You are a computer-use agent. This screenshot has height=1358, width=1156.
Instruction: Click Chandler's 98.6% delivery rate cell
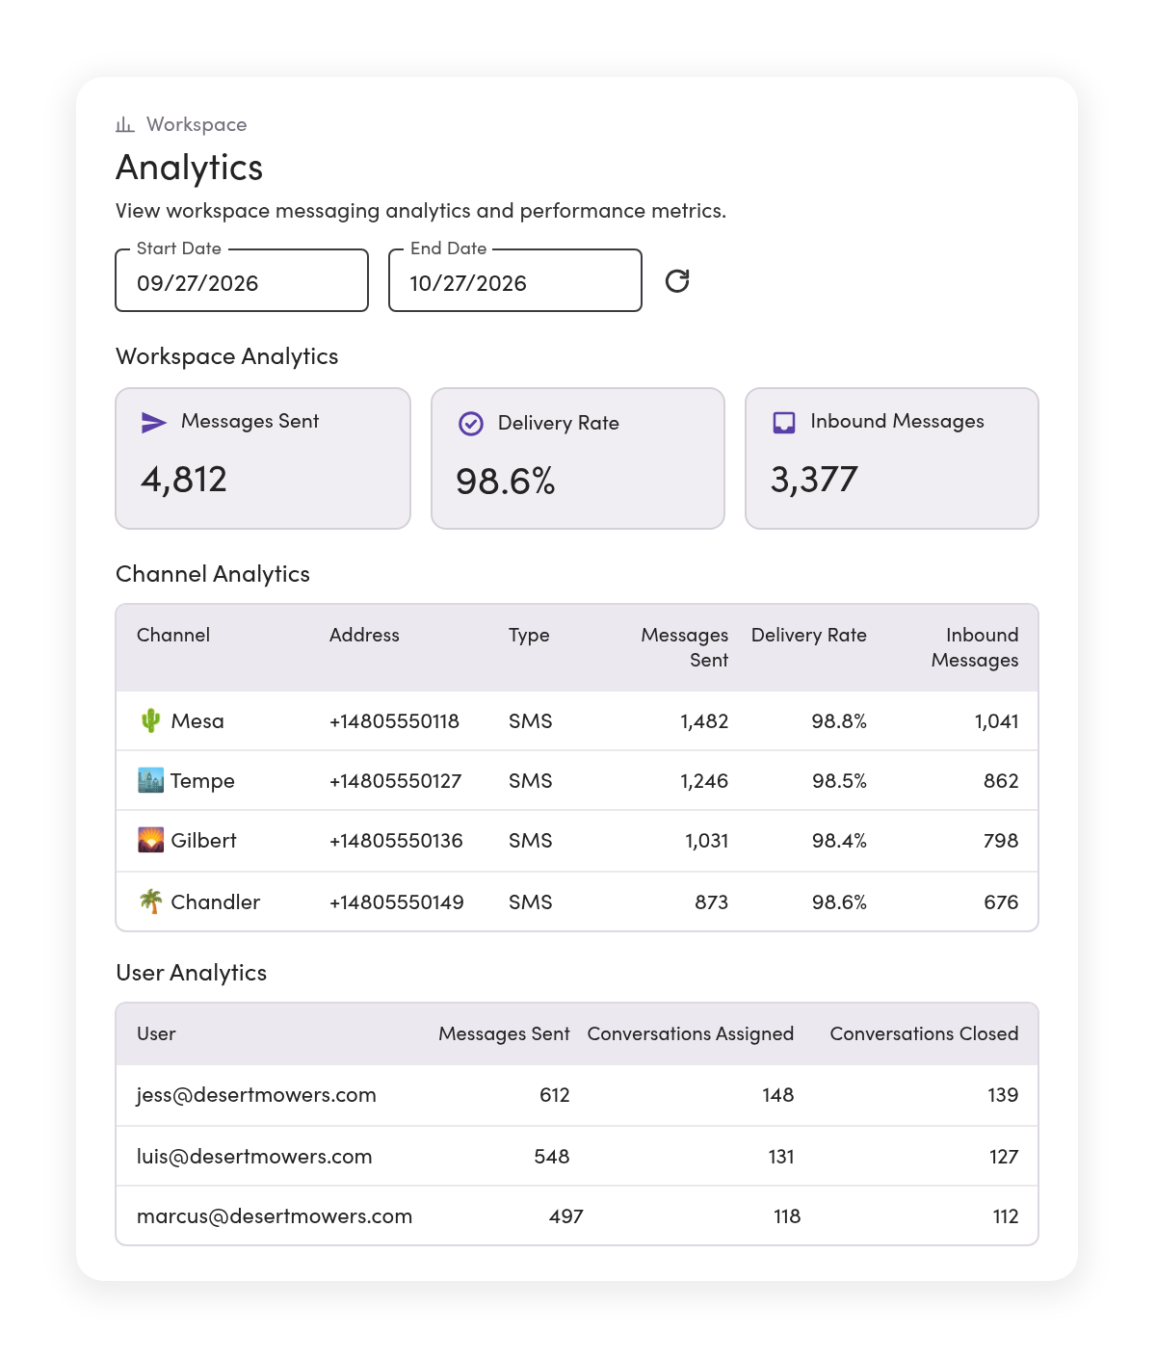[x=839, y=901]
